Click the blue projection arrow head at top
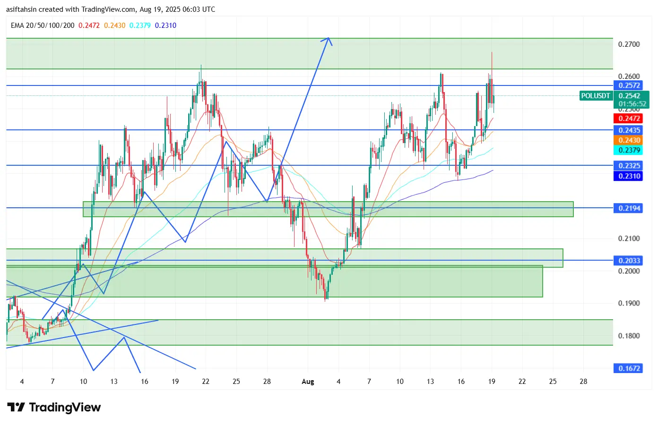 coord(327,41)
